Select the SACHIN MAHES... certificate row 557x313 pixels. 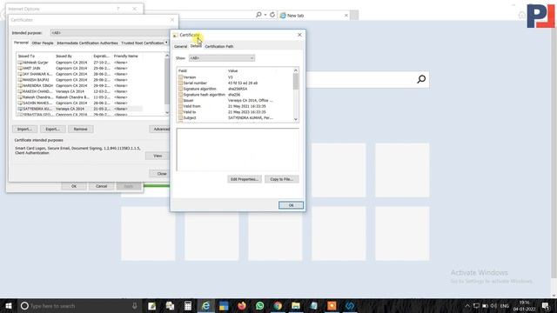pos(80,103)
